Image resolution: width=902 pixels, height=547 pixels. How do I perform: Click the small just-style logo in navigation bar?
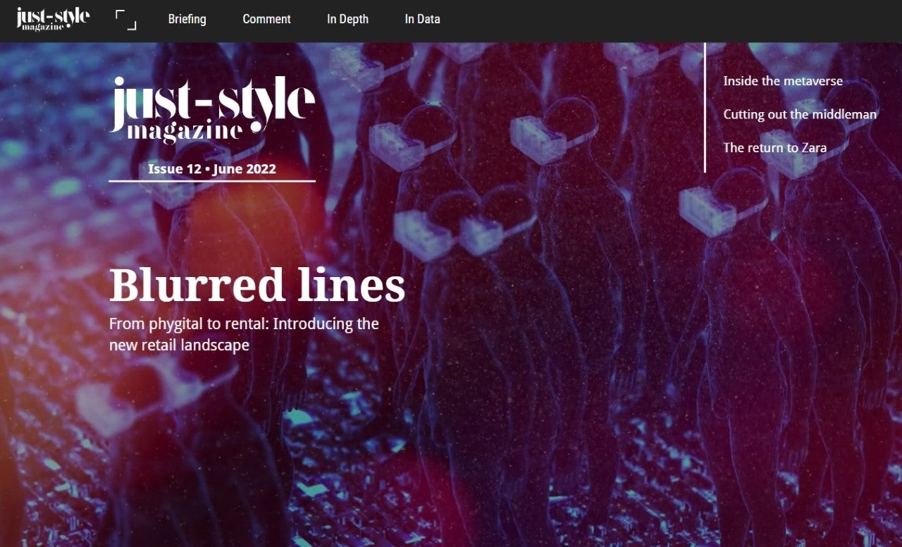(53, 18)
